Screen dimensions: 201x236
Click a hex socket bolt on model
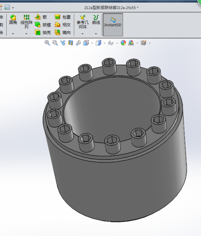point(109,67)
